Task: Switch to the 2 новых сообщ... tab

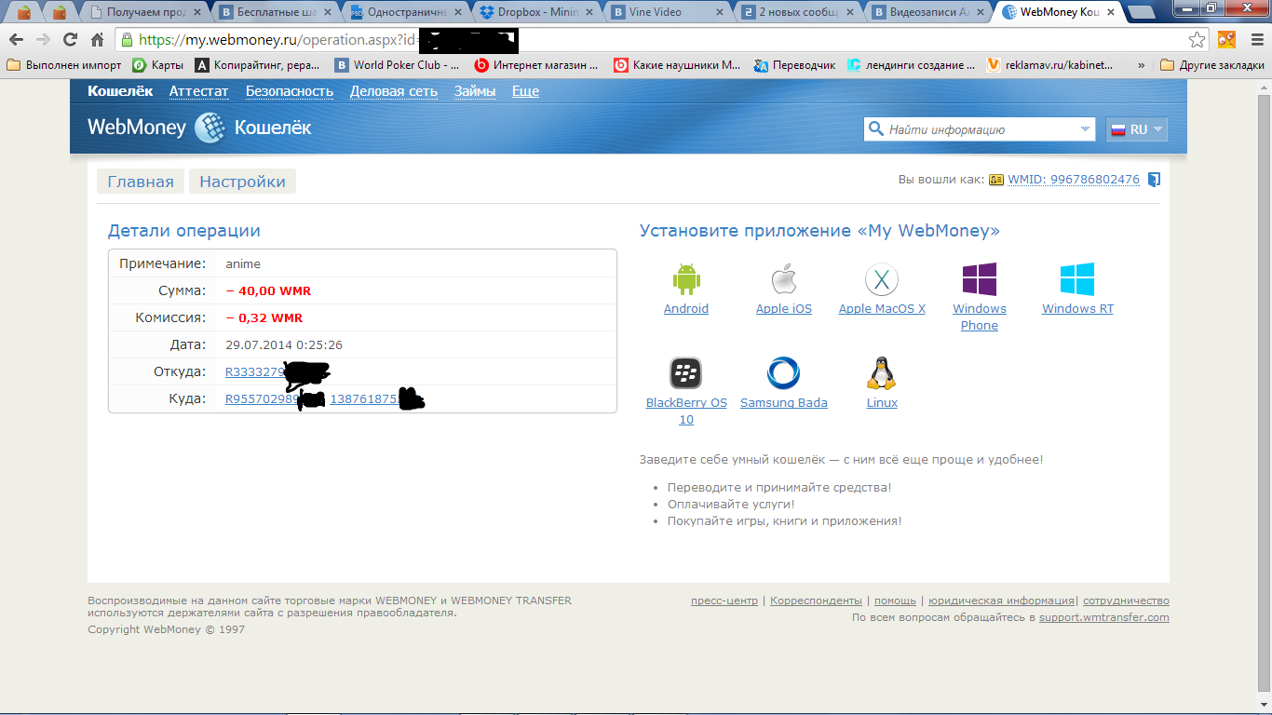Action: click(x=796, y=12)
